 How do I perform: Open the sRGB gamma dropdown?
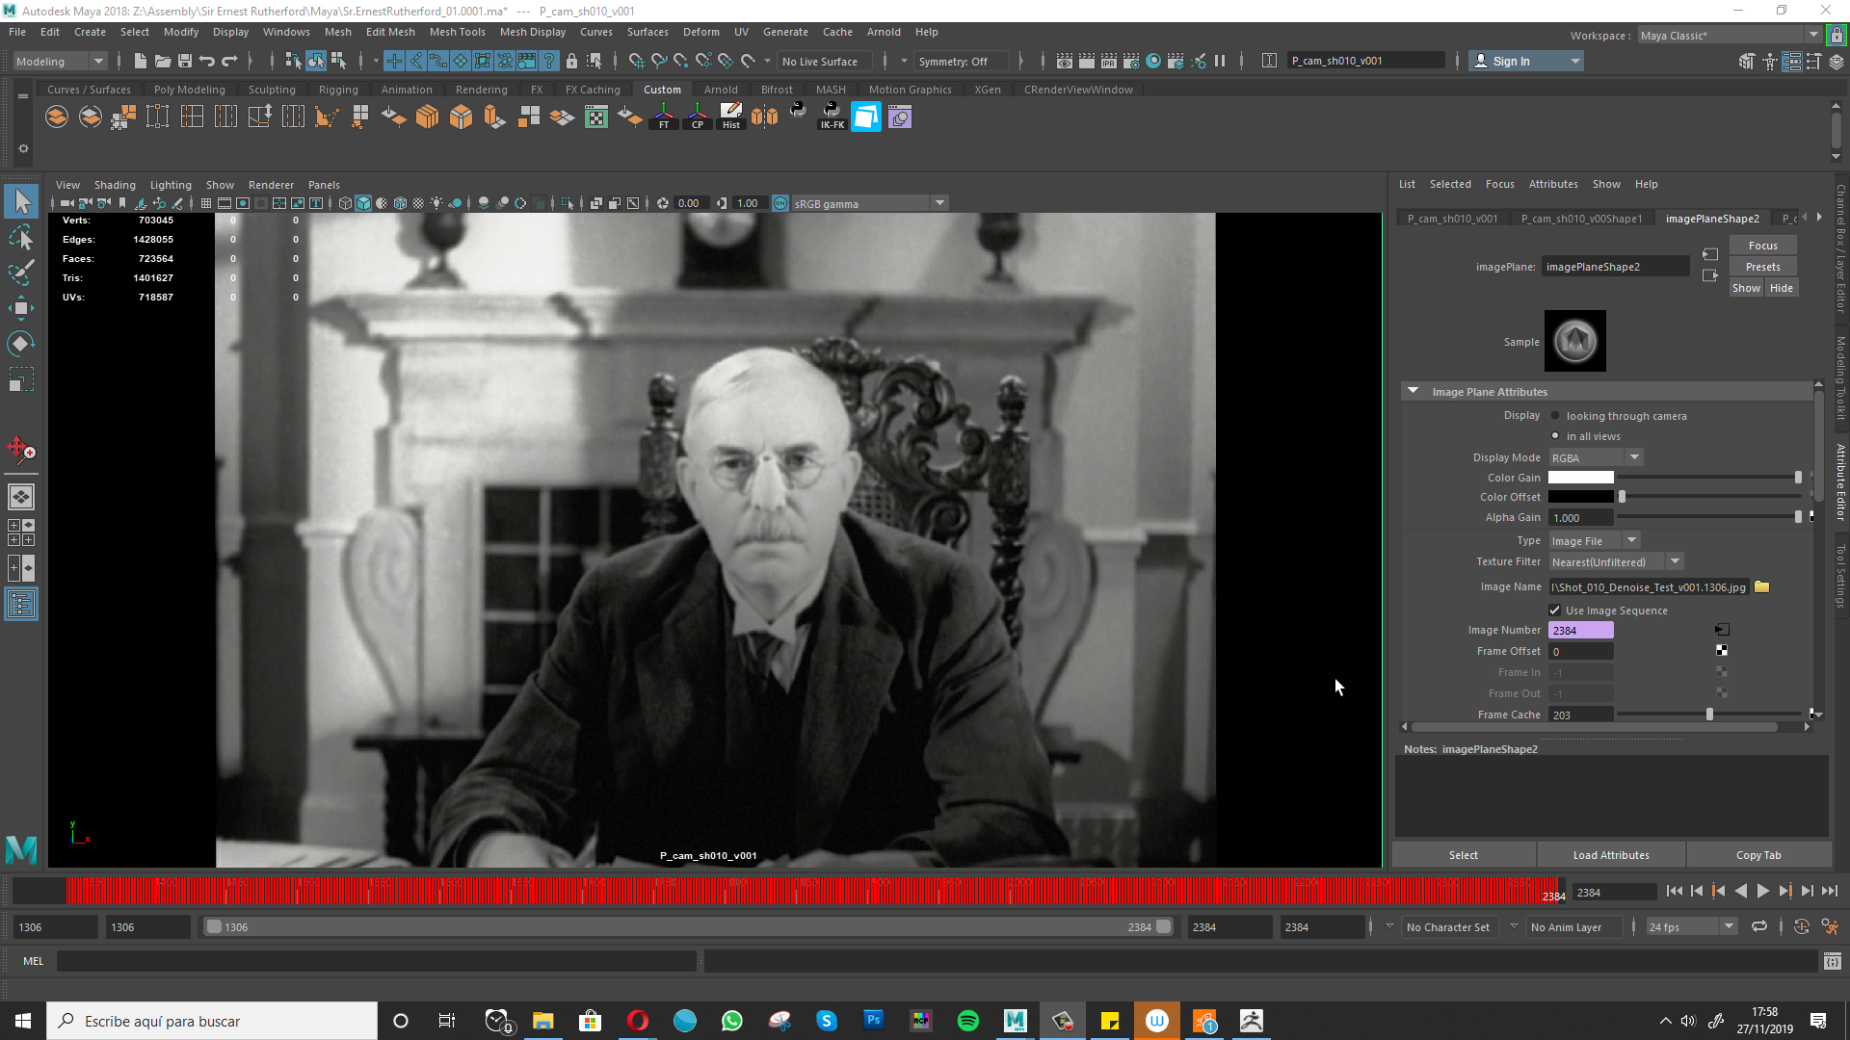point(870,203)
